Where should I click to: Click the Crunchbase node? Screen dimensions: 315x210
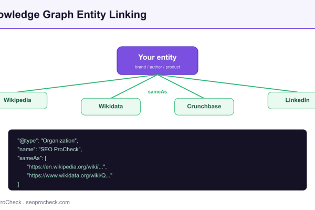coord(204,107)
